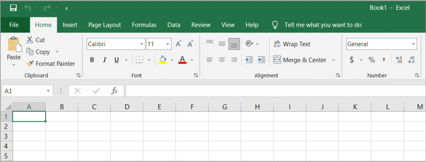Click Bottom Align icon
426x162 pixels.
234,44
